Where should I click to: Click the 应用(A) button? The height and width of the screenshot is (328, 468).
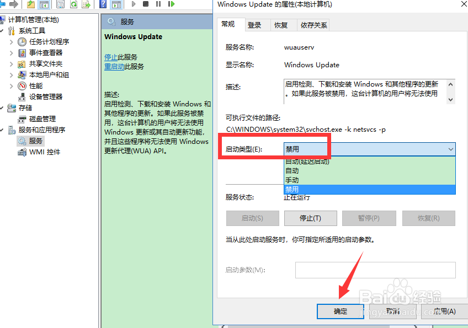tap(445, 311)
